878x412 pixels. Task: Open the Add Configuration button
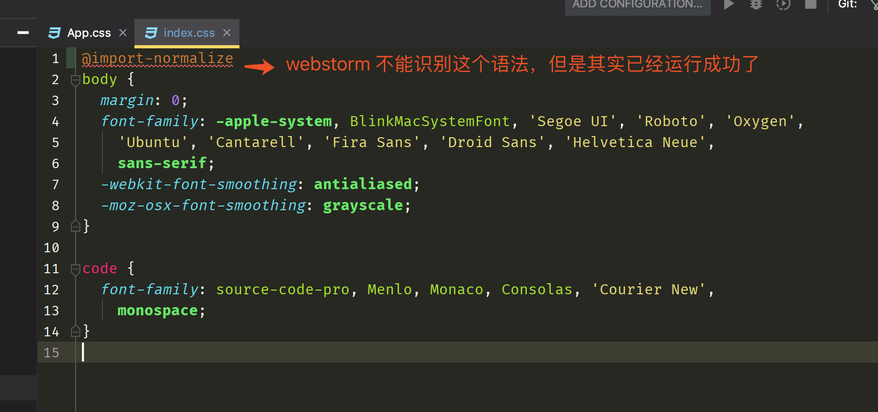(637, 5)
